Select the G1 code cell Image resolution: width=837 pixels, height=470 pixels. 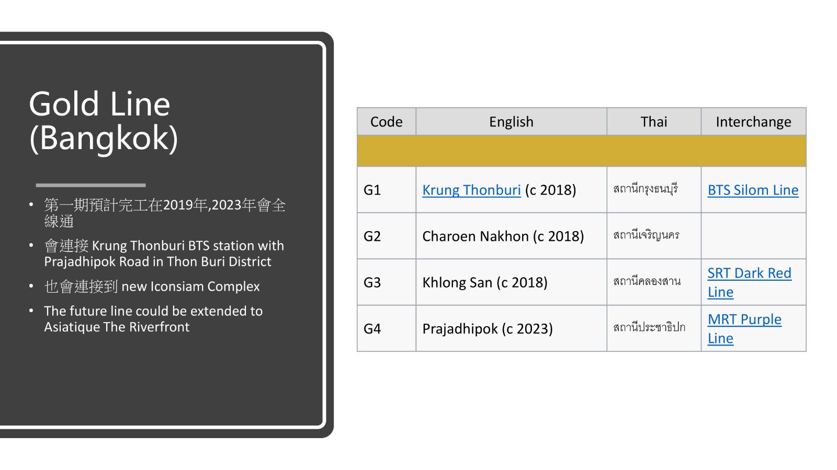pyautogui.click(x=372, y=190)
